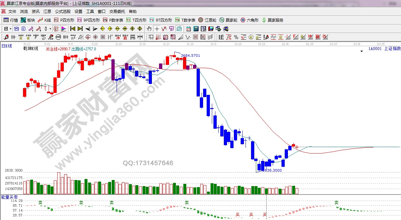Click the 赢家服务 button
The height and width of the screenshot is (220, 401).
tap(272, 20)
